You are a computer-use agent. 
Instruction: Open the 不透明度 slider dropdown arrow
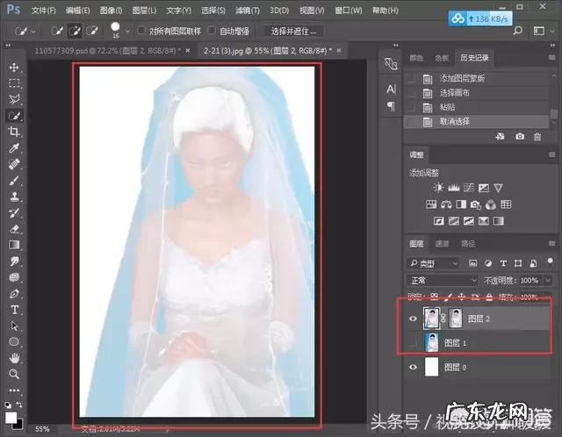pyautogui.click(x=548, y=280)
